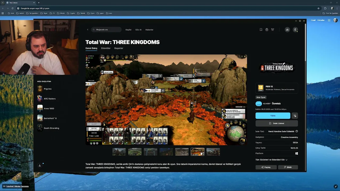Open Nikolay Sapronov photo credit link
The width and height of the screenshot is (340, 191).
(x=17, y=186)
